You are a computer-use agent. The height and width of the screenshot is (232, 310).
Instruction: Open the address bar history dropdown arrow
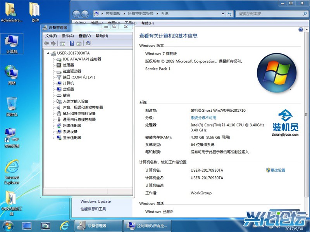click(x=223, y=14)
